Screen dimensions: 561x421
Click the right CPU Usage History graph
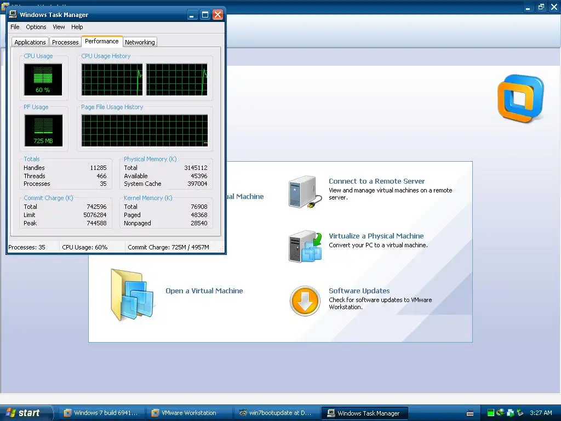[x=177, y=79]
